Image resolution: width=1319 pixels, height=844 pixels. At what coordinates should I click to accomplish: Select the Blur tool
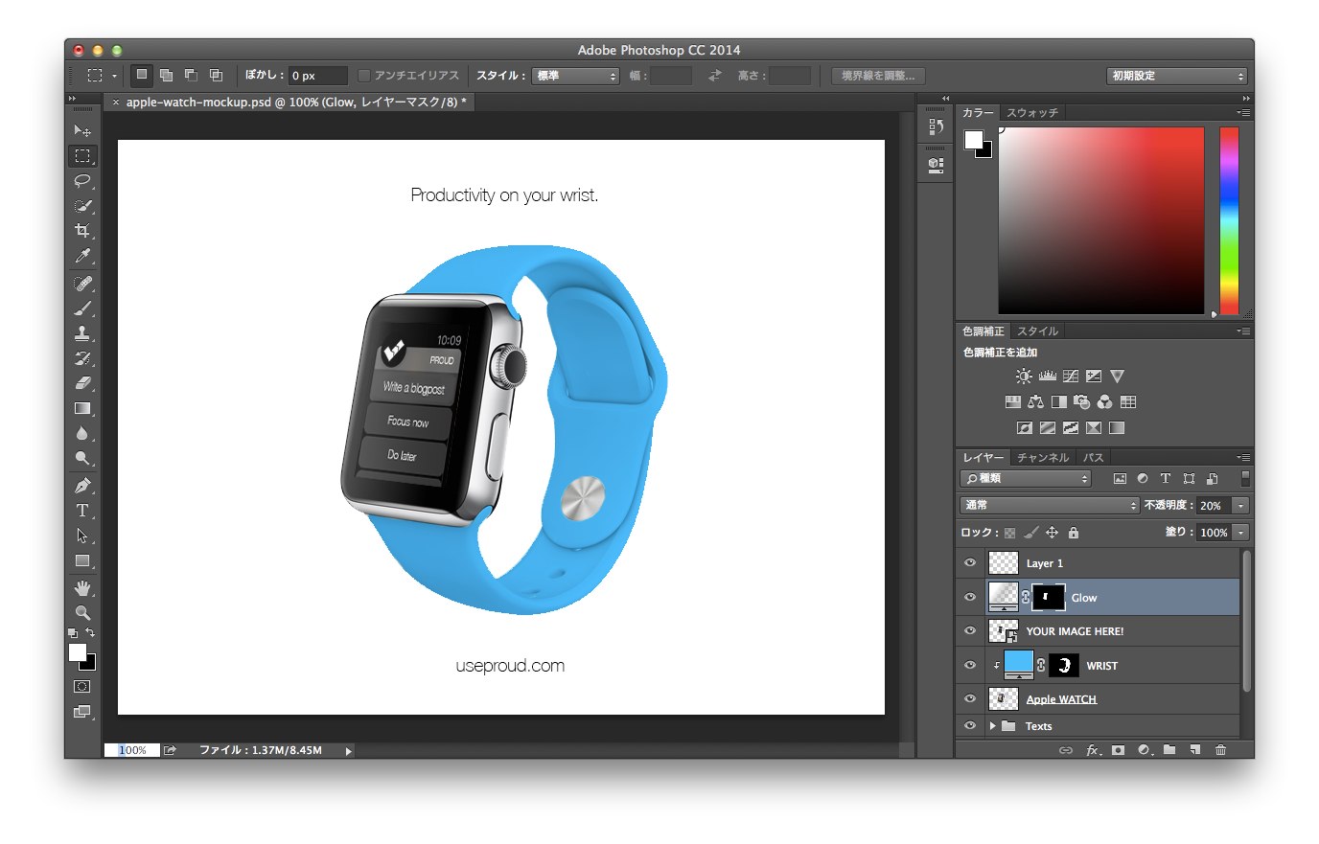(x=82, y=433)
